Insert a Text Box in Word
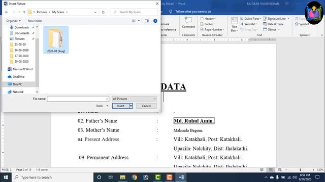This screenshot has height=182, width=325. coord(234,25)
